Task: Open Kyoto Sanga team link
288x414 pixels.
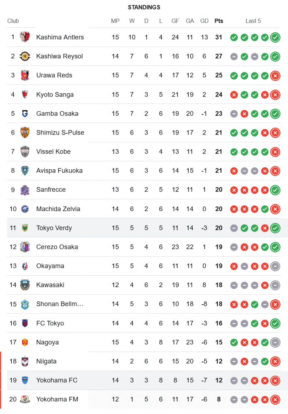Action: click(x=55, y=94)
